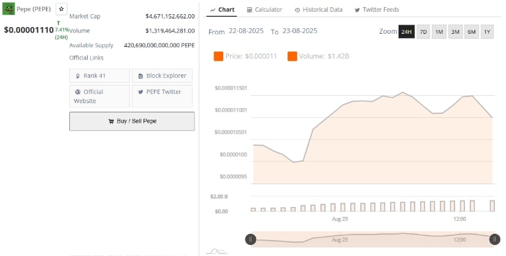Click the Calculator tab icon

[x=250, y=10]
